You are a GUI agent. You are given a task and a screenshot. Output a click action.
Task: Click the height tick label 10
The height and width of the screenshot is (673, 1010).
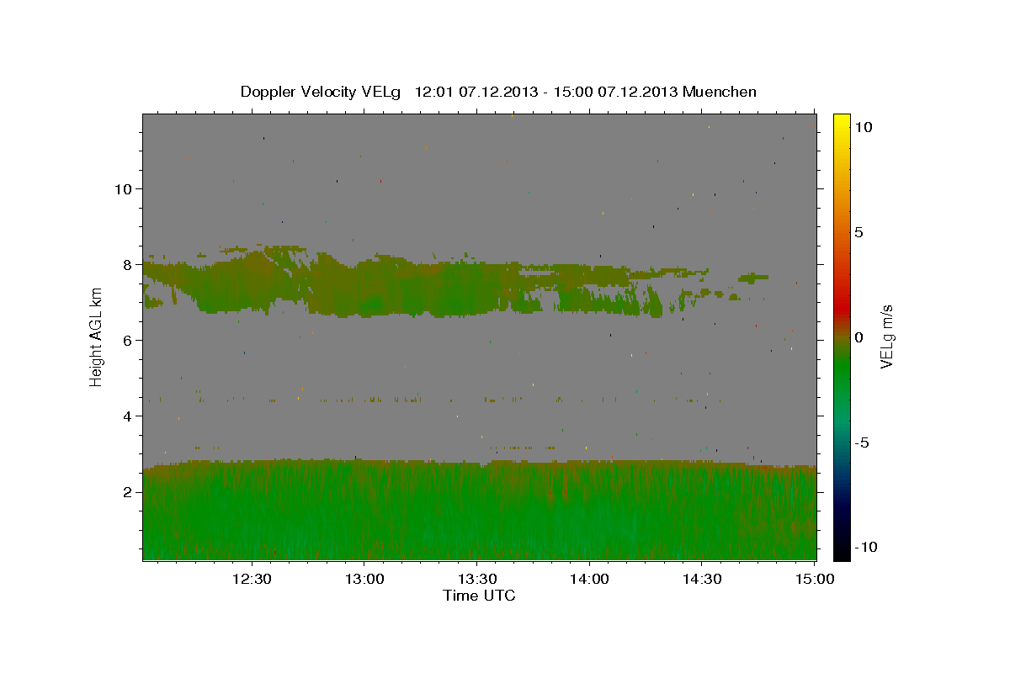[x=123, y=188]
